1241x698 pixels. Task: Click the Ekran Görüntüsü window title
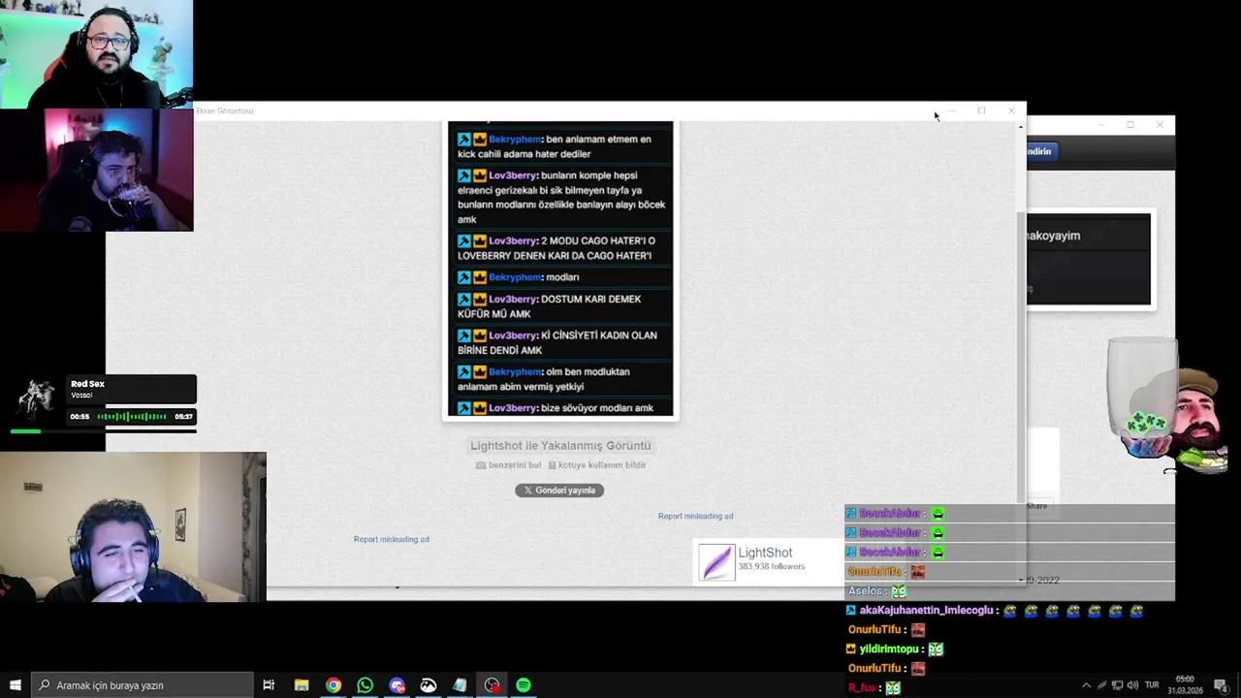(225, 111)
